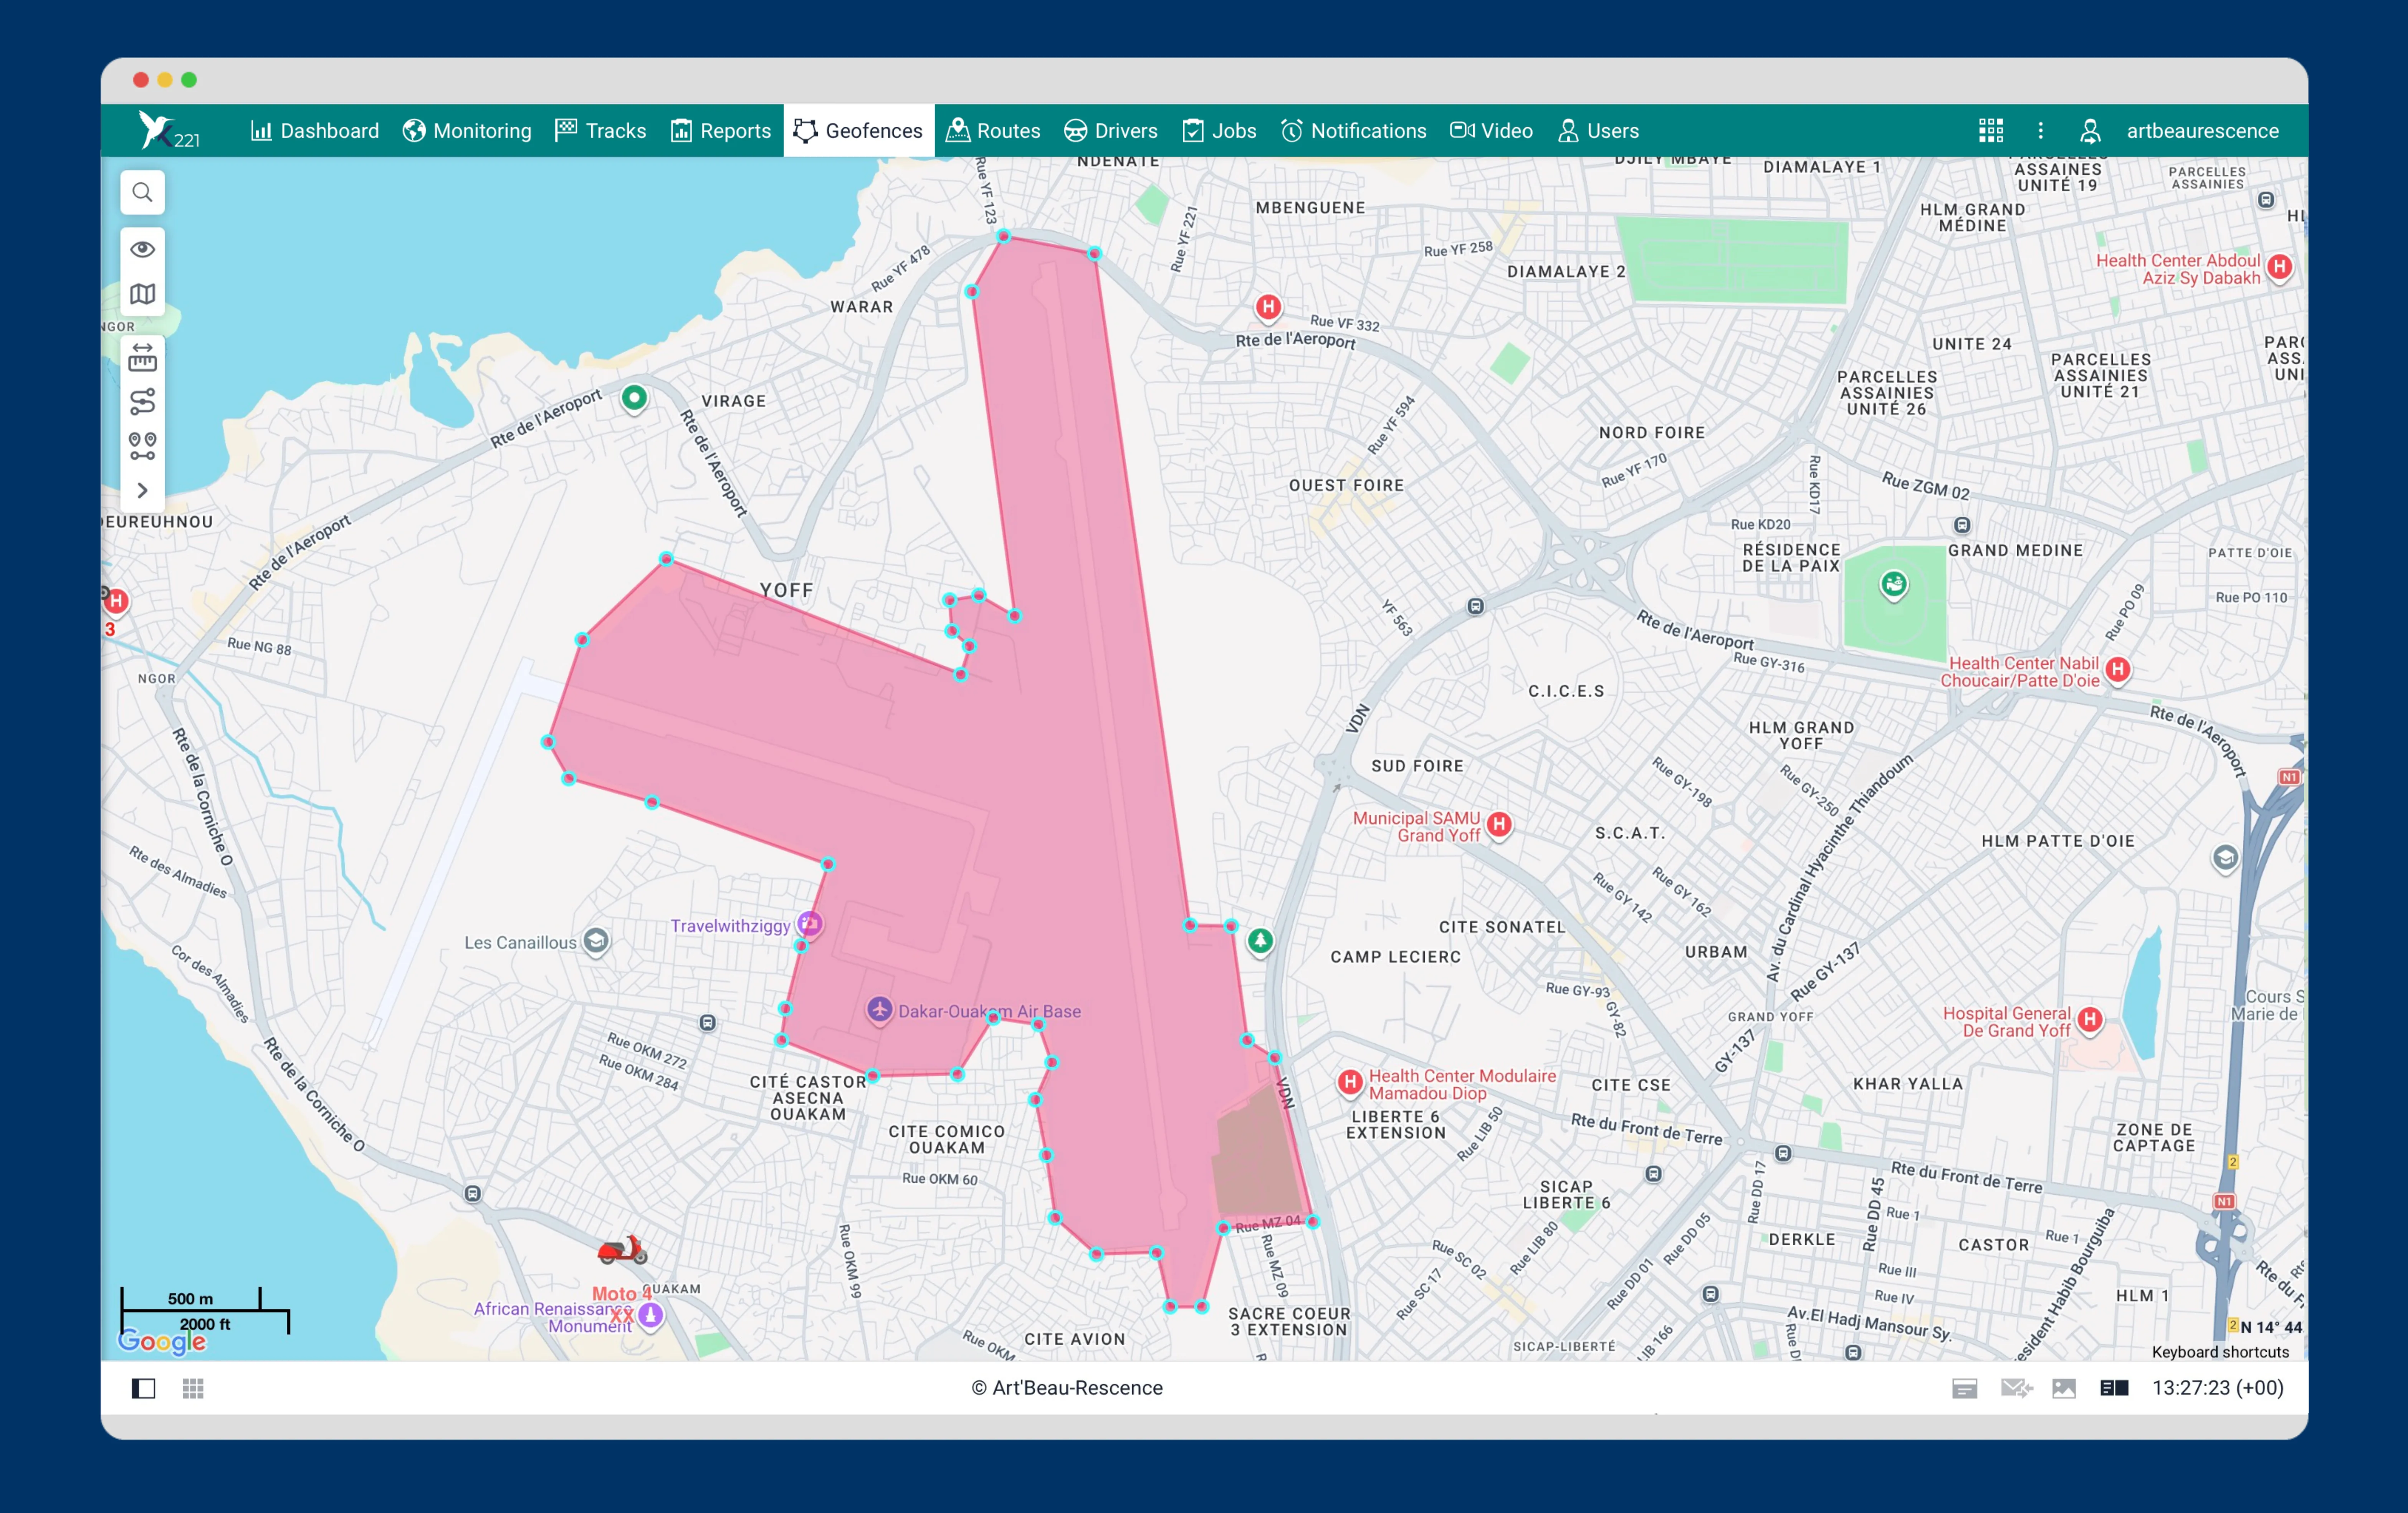Click the © Art'Beau-Rescence footer text
Image resolution: width=2408 pixels, height=1513 pixels.
[1067, 1388]
